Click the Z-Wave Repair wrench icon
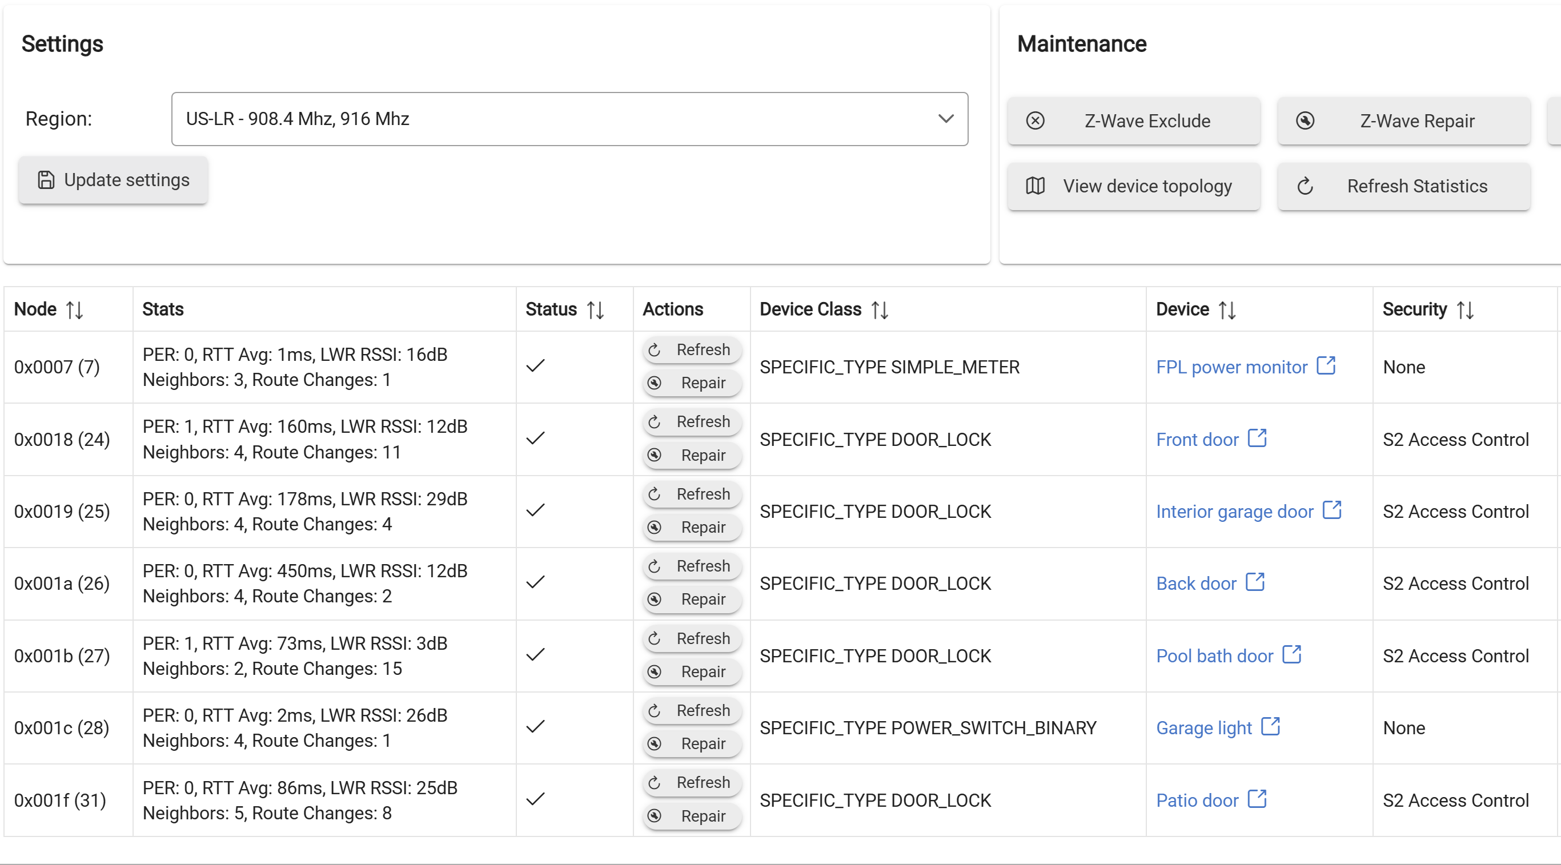This screenshot has height=865, width=1561. pos(1305,120)
